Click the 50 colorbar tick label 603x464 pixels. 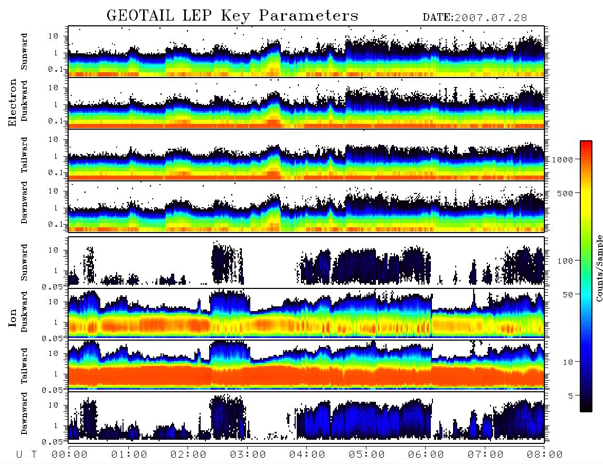(x=568, y=295)
